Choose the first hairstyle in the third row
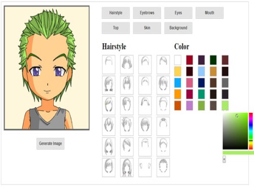254x188 pixels. [109, 106]
